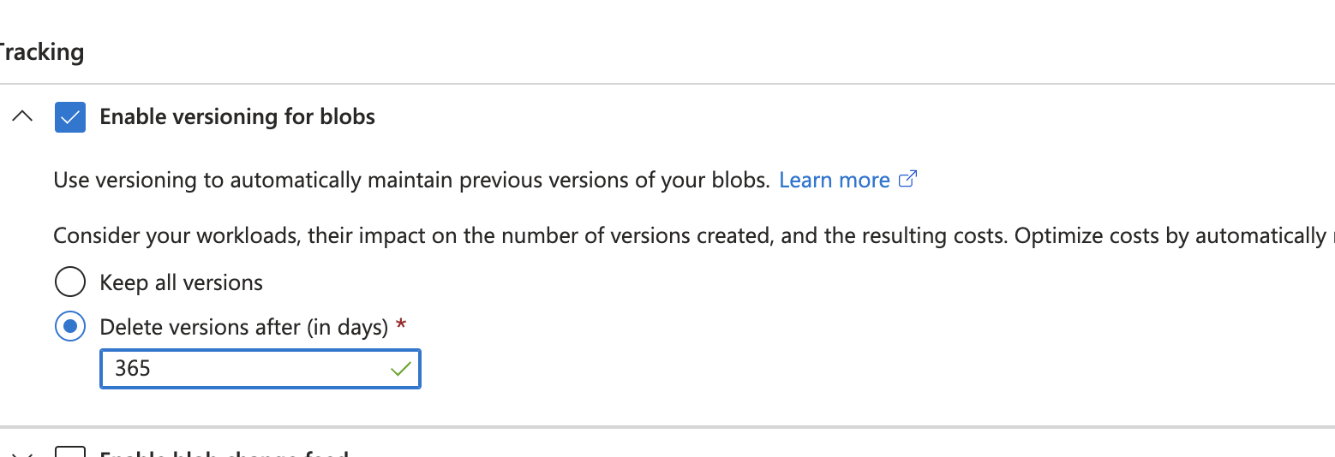This screenshot has width=1335, height=457.
Task: Click the green validation checkmark in days field
Action: tap(400, 369)
